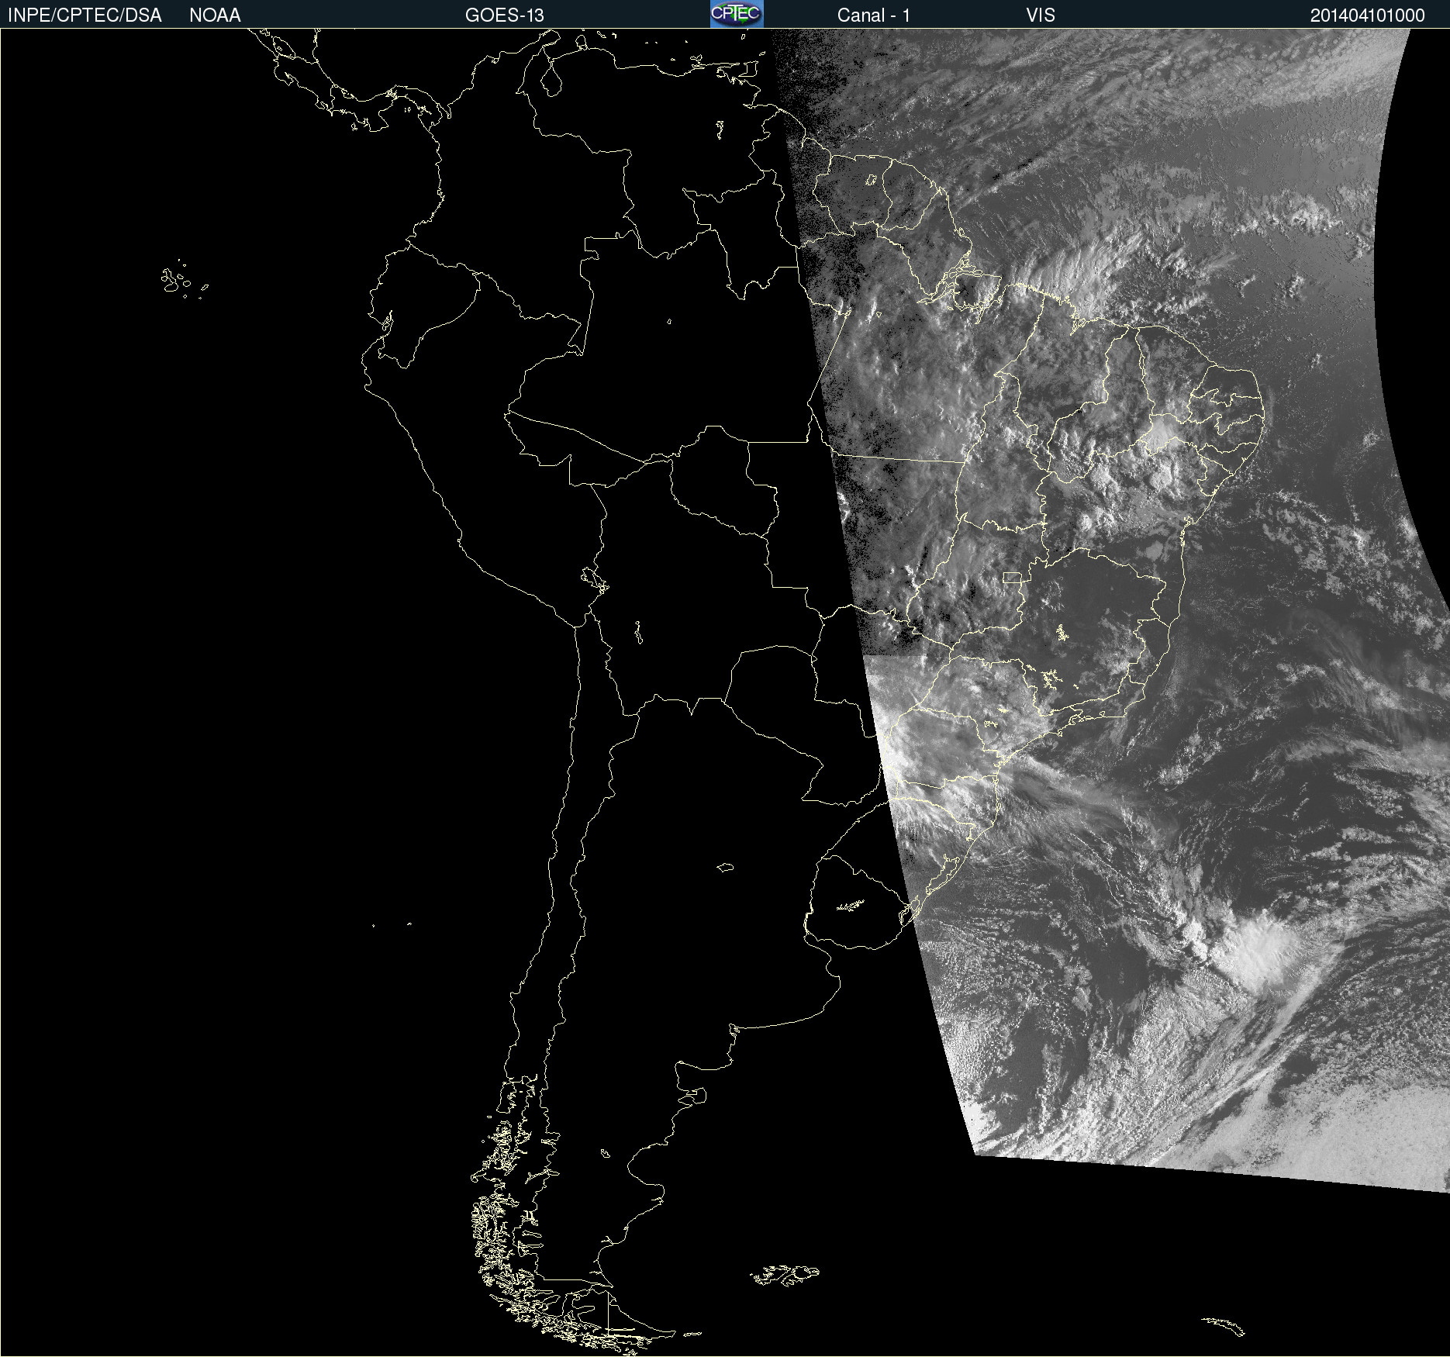Screen dimensions: 1450x1357
Task: Click the 201404101000 timestamp
Action: [1368, 16]
